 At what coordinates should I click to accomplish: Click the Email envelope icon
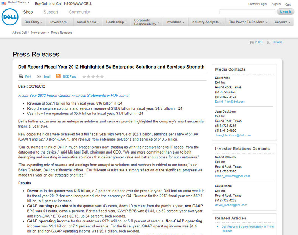39,77
